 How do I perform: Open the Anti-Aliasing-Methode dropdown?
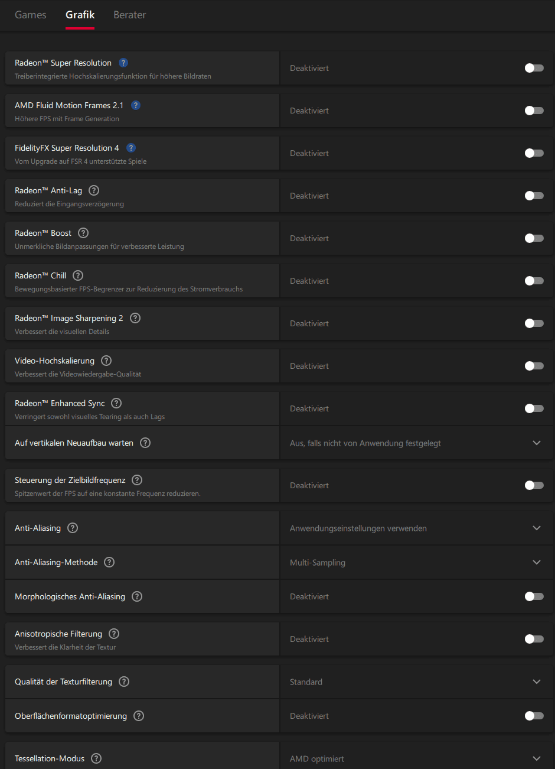536,562
